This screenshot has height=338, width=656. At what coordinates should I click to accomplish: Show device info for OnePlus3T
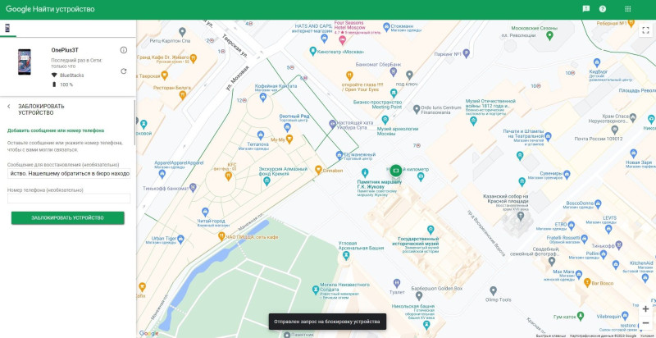click(x=124, y=50)
